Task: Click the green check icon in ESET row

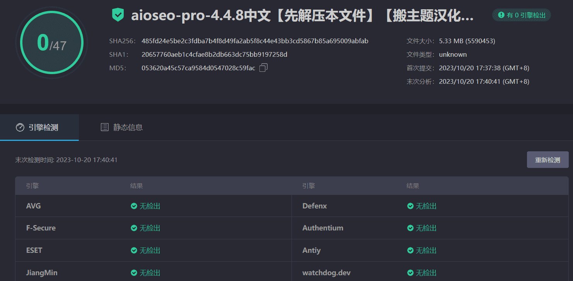Action: pos(134,251)
